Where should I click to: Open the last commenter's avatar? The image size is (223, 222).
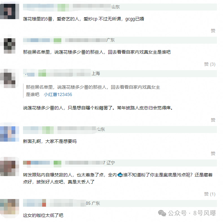10,208
